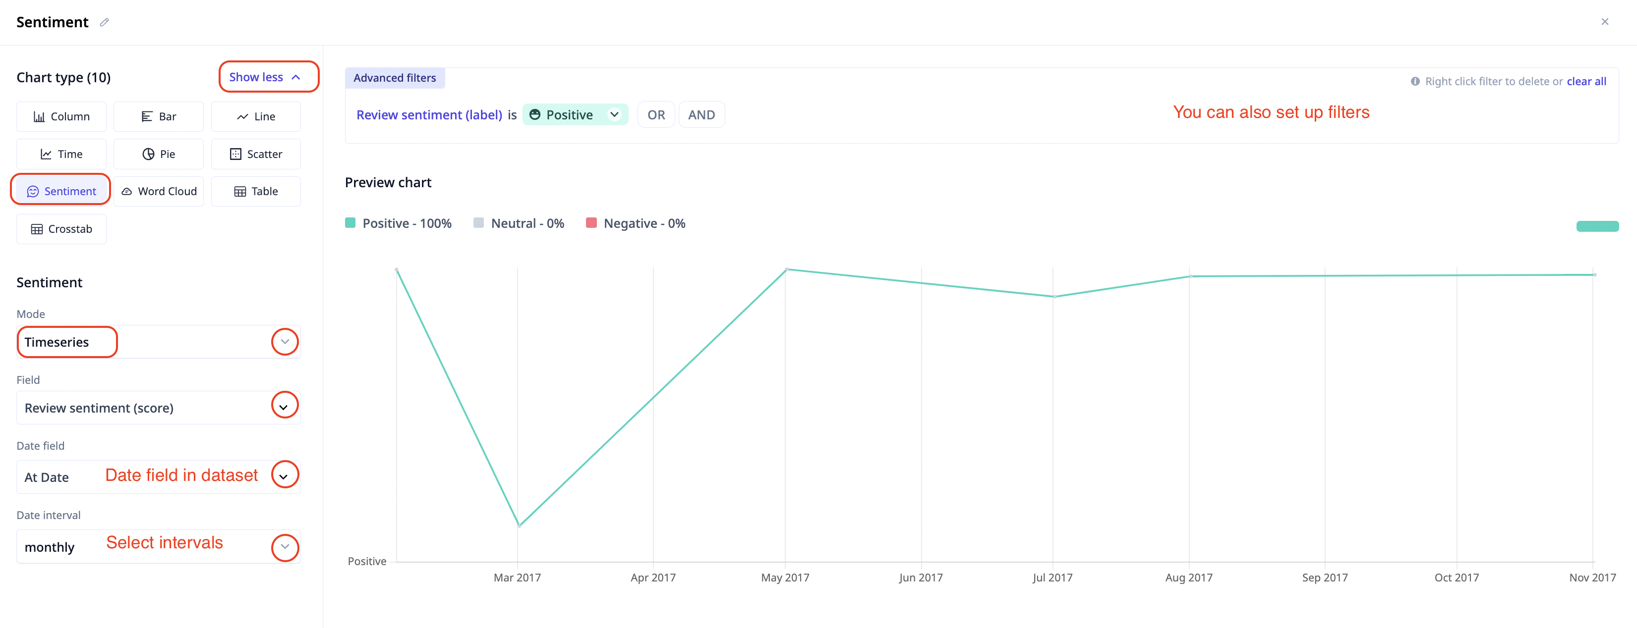Click the pencil icon to rename Sentiment
The height and width of the screenshot is (628, 1637).
[104, 22]
